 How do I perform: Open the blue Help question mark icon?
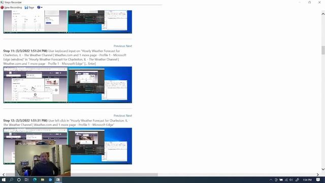39,7
